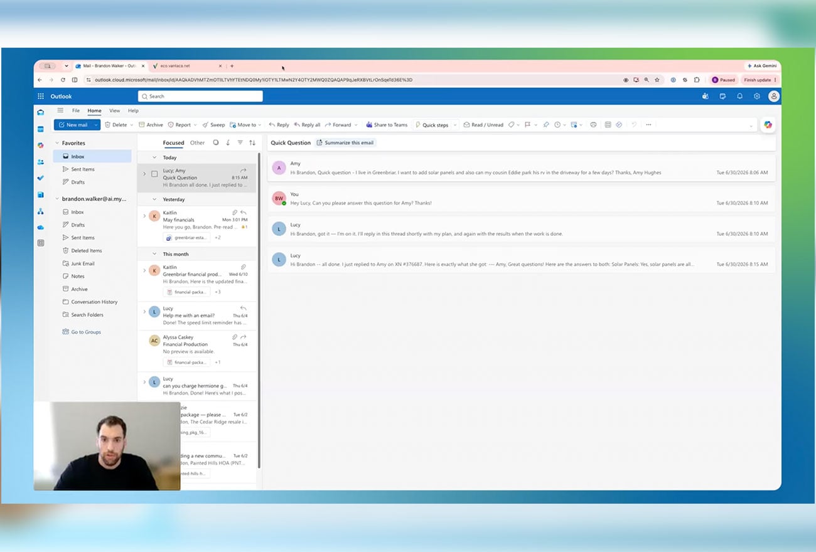Click the Finish update button
Image resolution: width=816 pixels, height=552 pixels.
click(x=760, y=80)
